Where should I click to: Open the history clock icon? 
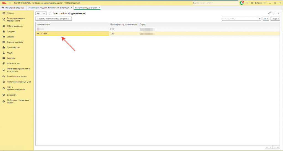[247, 3]
